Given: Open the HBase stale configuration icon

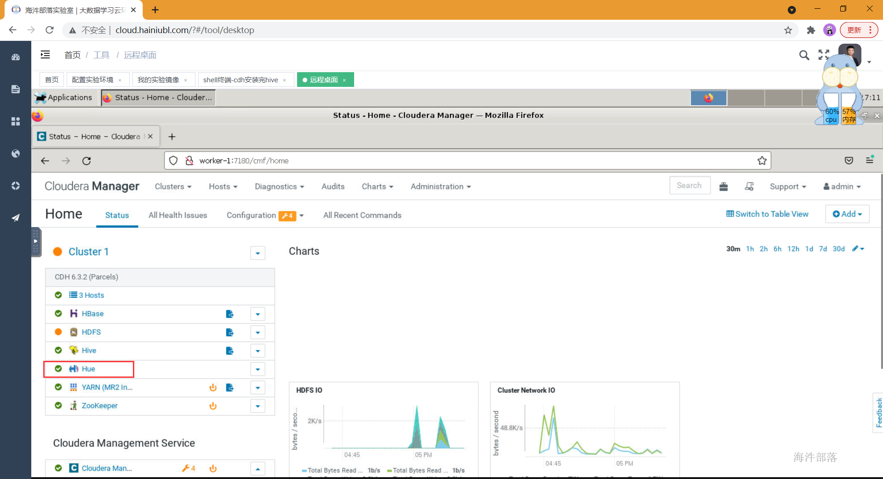Looking at the screenshot, I should pos(229,314).
